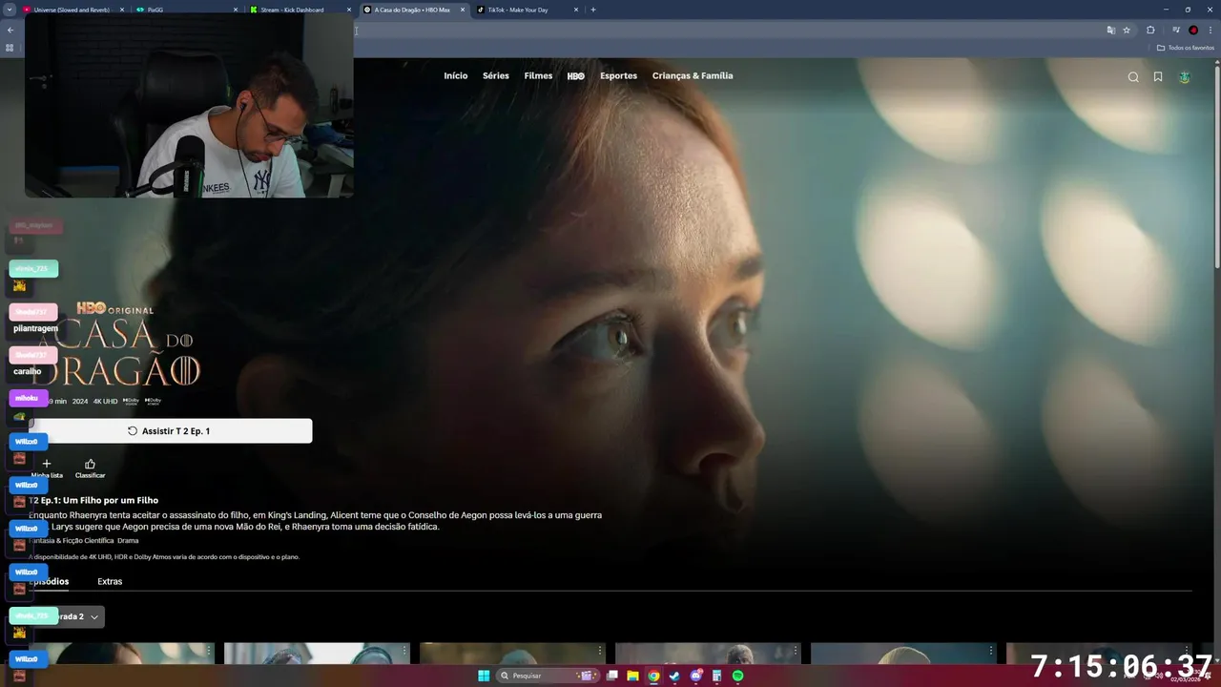
Task: Switch to PixGG browser tab
Action: (x=186, y=10)
